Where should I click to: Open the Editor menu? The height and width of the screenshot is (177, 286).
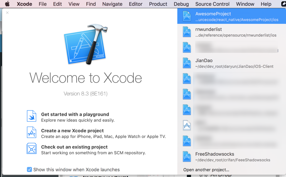(136, 4)
